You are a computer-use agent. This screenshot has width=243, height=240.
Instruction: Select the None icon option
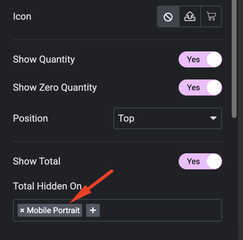tap(168, 16)
